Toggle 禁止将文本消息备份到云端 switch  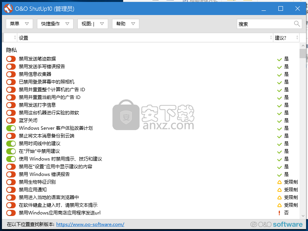tap(11, 136)
